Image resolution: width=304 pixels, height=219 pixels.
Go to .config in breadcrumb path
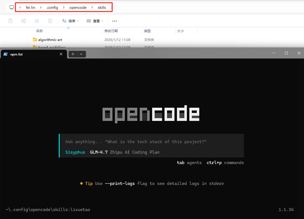(52, 7)
